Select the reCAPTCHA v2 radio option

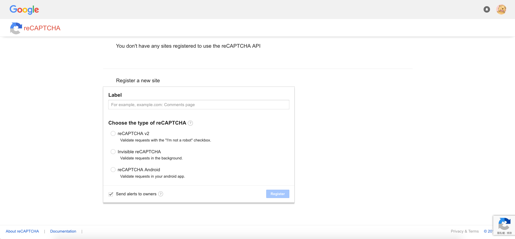click(113, 133)
